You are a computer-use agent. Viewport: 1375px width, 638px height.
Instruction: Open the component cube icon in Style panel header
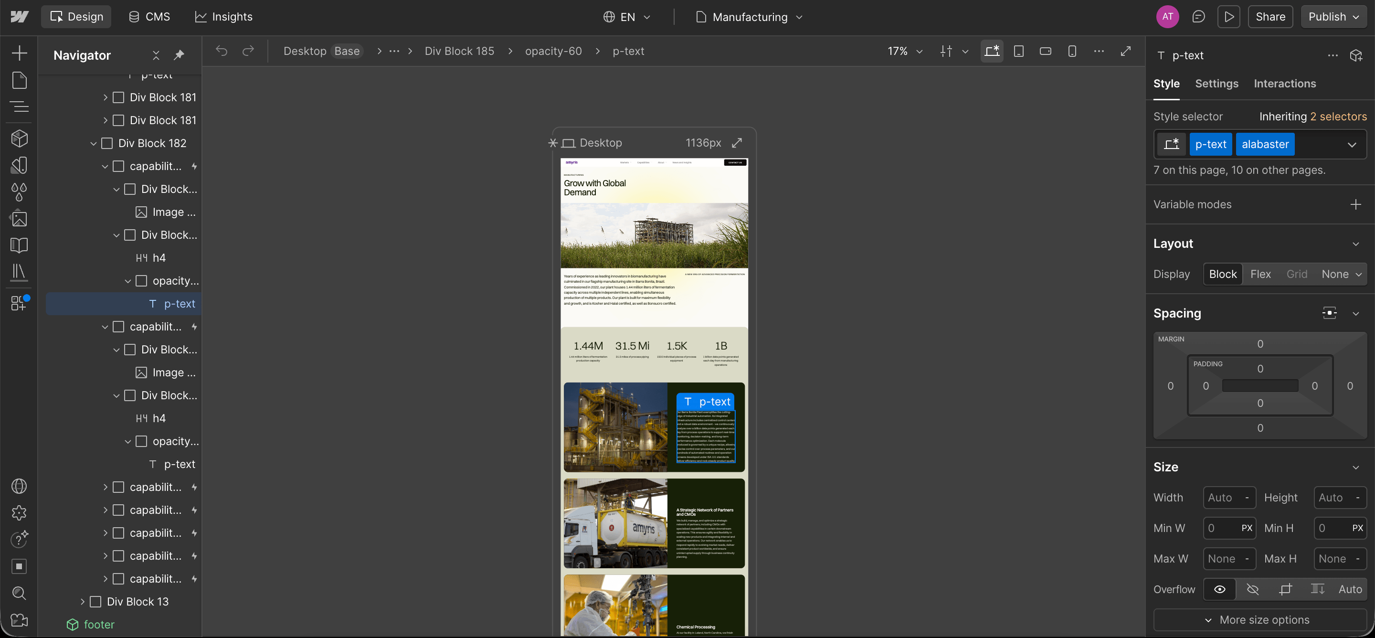[x=1356, y=55]
